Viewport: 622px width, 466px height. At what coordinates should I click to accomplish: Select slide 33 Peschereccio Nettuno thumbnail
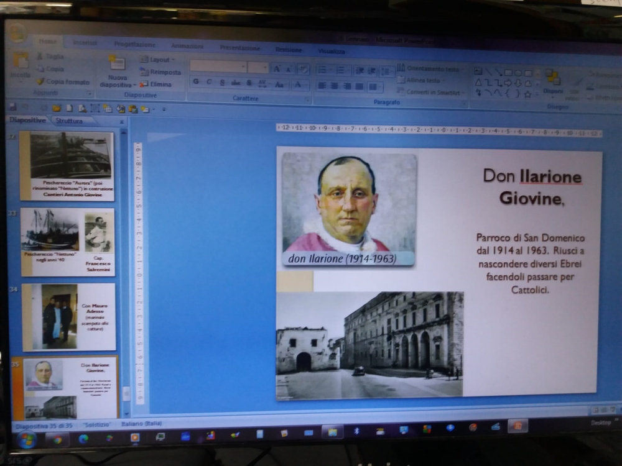pos(68,242)
